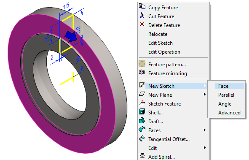Click the scissors Cut Feature icon
The height and width of the screenshot is (160, 249).
(142, 15)
